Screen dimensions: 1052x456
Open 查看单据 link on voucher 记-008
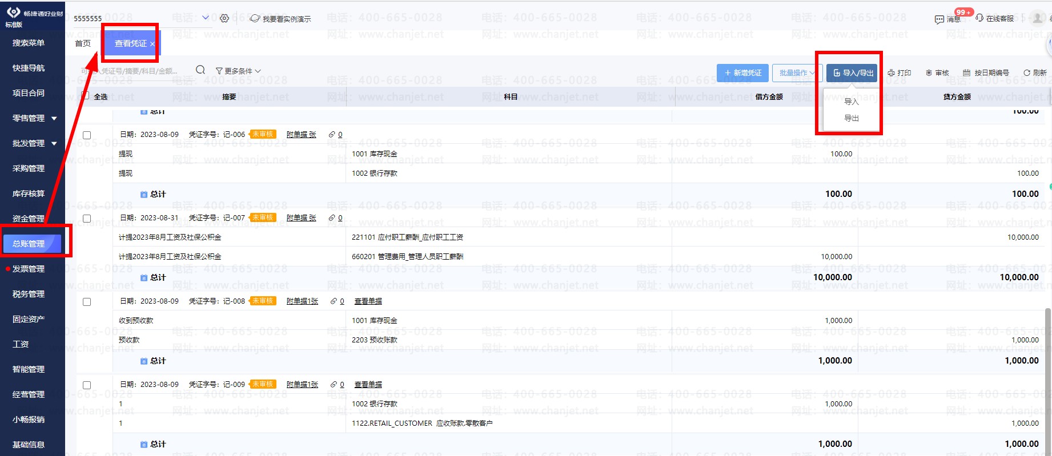[368, 301]
